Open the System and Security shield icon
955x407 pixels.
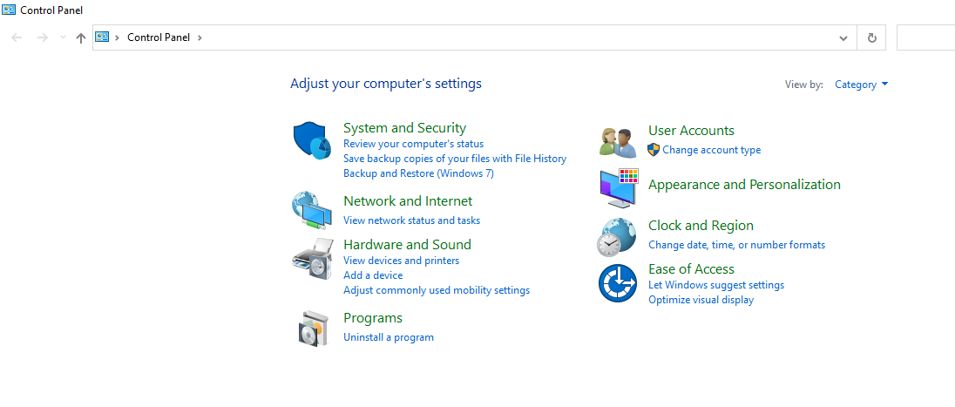pyautogui.click(x=313, y=140)
